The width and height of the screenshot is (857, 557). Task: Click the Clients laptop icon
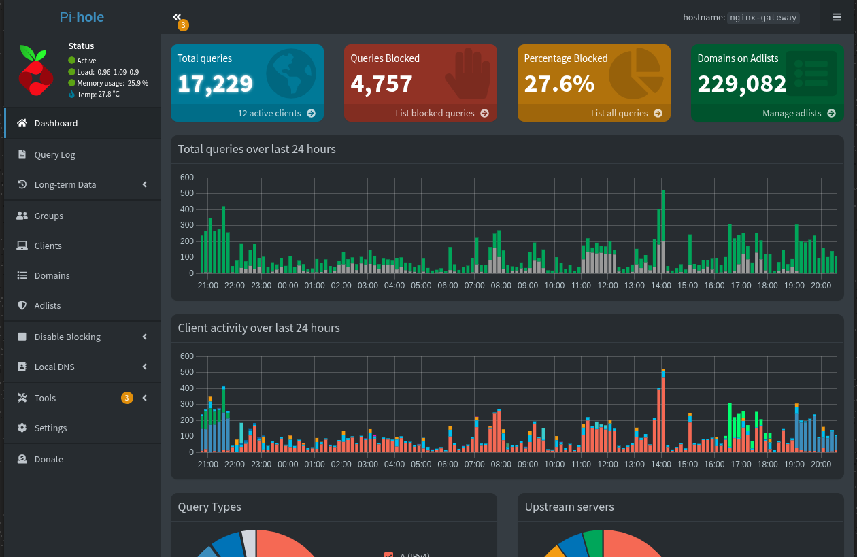pos(22,246)
